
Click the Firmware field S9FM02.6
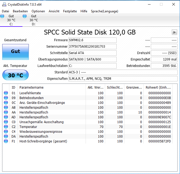[93, 40]
